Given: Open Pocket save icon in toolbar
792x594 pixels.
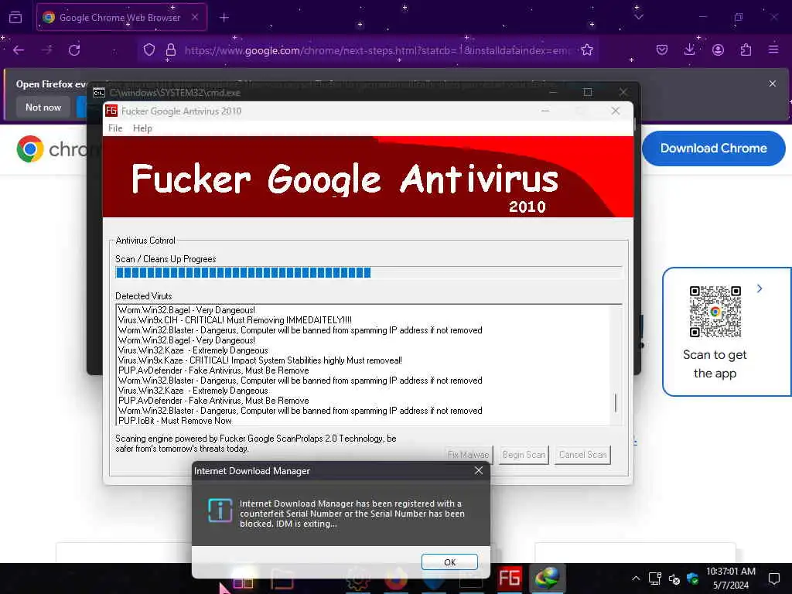Looking at the screenshot, I should pyautogui.click(x=662, y=49).
